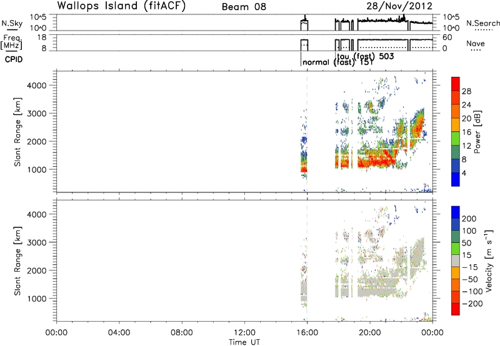Click the 'Wallops Island (fitACF)' title

(121, 6)
